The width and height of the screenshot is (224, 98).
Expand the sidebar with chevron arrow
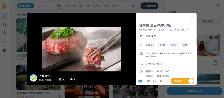10,6
